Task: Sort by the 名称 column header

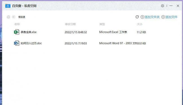Action: point(17,24)
